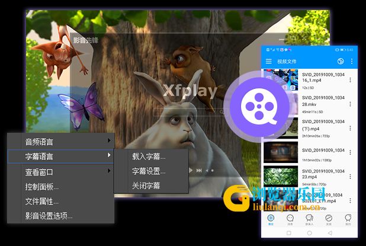Click 载入字幕... to load subtitles
The image size is (366, 246).
[x=151, y=156]
